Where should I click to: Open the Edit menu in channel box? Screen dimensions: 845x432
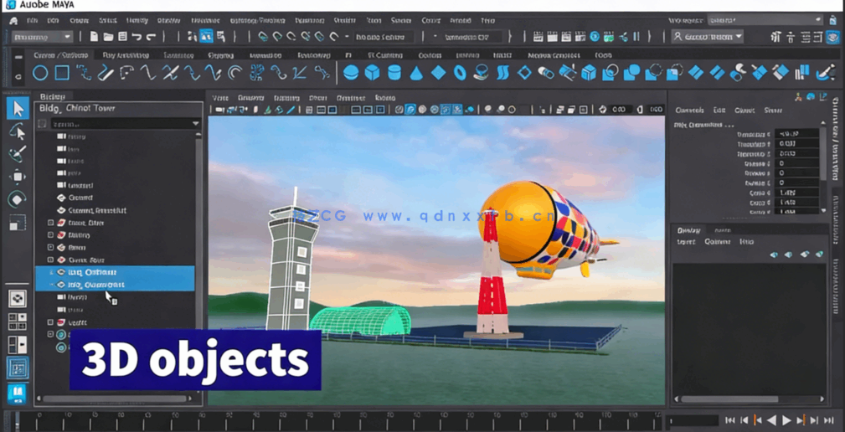tap(719, 110)
